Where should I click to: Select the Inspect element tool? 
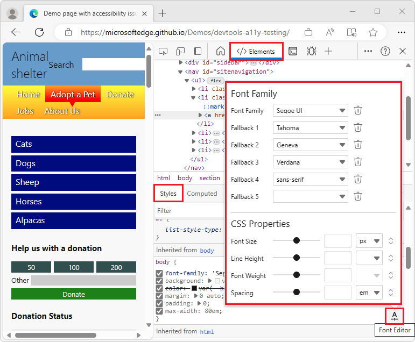(x=163, y=51)
